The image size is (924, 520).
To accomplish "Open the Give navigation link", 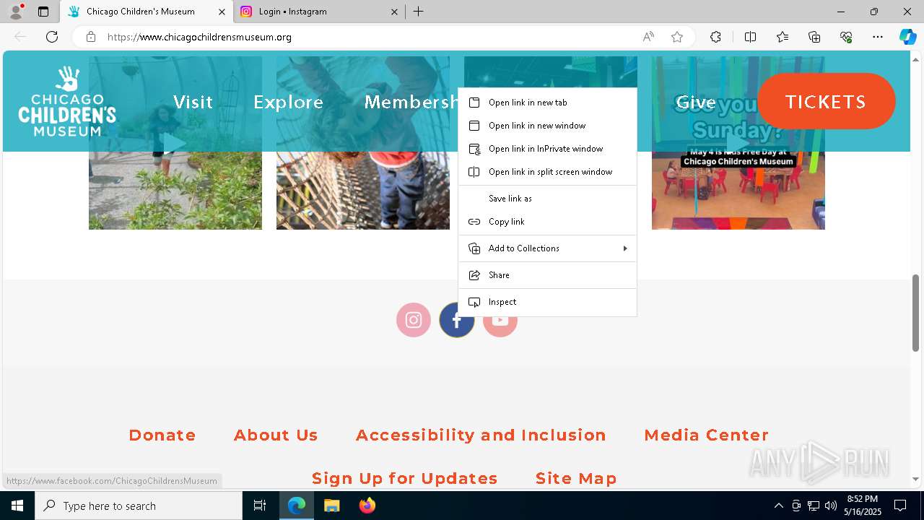I will click(696, 102).
